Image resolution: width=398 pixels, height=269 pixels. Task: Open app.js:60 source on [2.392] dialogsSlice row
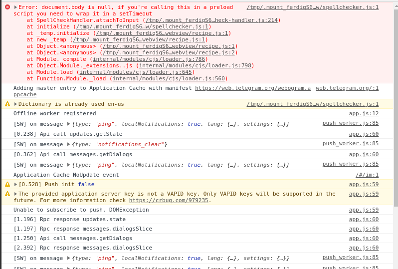pos(364,248)
